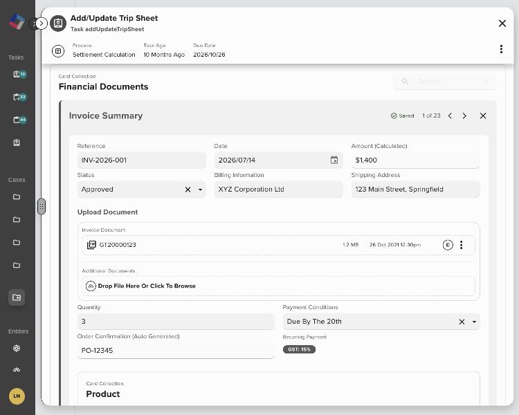Open the LN user avatar
Viewport: 519px width, 415px height.
(17, 396)
